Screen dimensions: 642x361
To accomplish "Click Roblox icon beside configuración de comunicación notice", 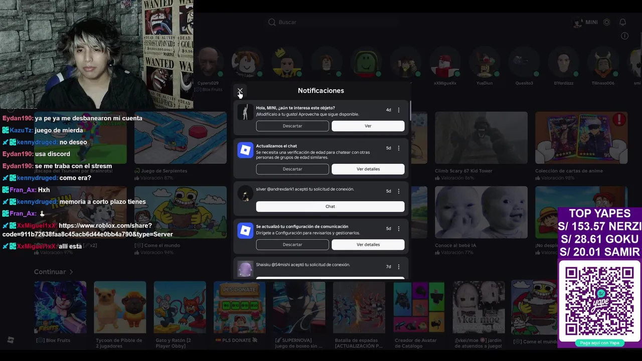I will [245, 231].
